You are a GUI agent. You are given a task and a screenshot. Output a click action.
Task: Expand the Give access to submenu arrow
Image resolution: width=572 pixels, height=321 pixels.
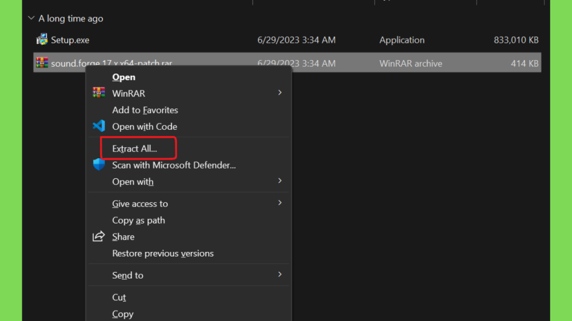(x=280, y=203)
